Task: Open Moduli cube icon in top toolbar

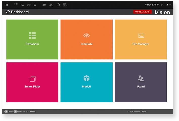Action: click(35, 5)
